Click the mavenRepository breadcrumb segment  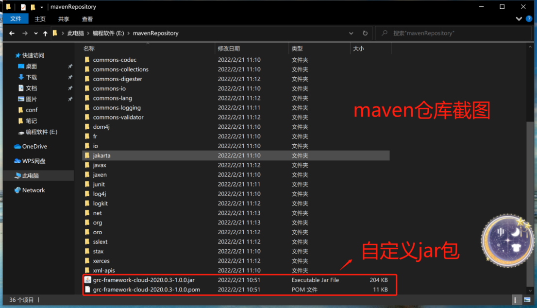click(x=155, y=33)
